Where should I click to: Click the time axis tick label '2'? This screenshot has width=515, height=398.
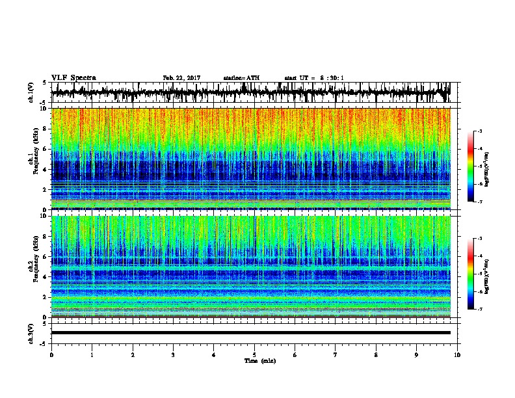[133, 354]
